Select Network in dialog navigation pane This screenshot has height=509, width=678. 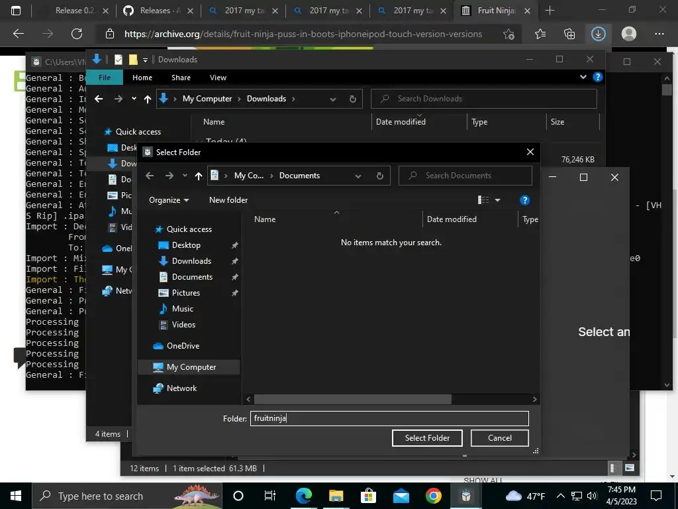(x=181, y=388)
